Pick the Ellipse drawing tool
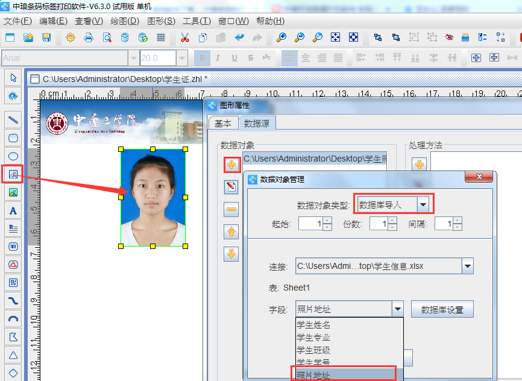522x381 pixels. pyautogui.click(x=13, y=156)
